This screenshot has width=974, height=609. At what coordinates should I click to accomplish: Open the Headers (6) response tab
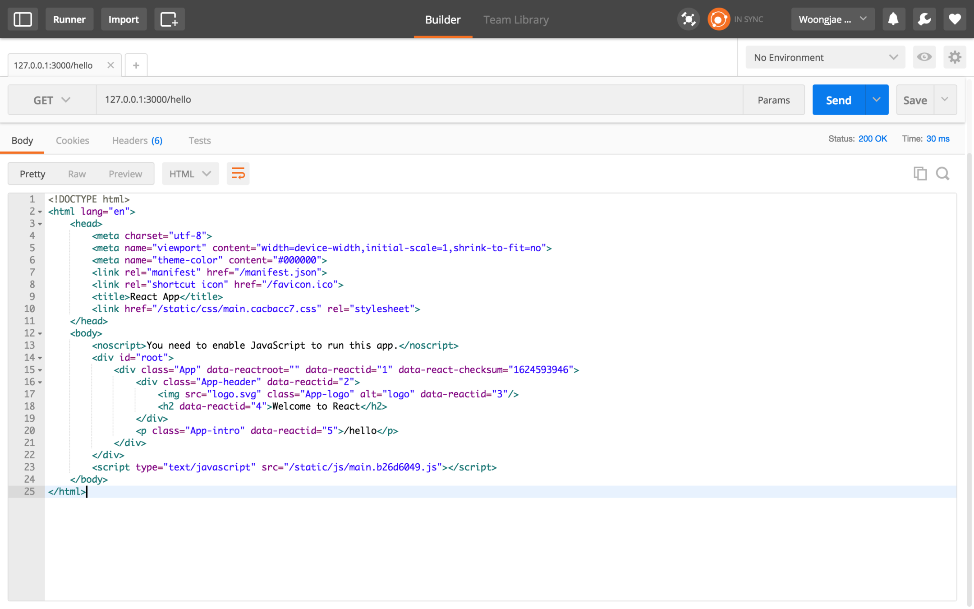point(137,140)
